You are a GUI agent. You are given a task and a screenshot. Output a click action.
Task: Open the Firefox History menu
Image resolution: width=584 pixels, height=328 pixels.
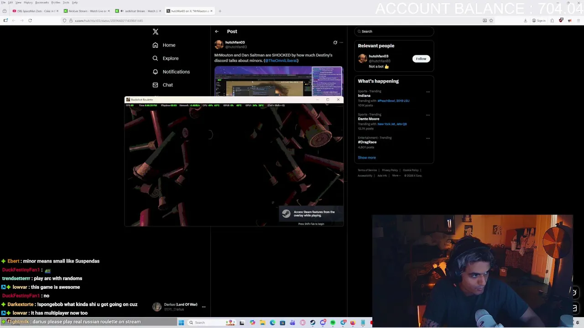pos(28,3)
